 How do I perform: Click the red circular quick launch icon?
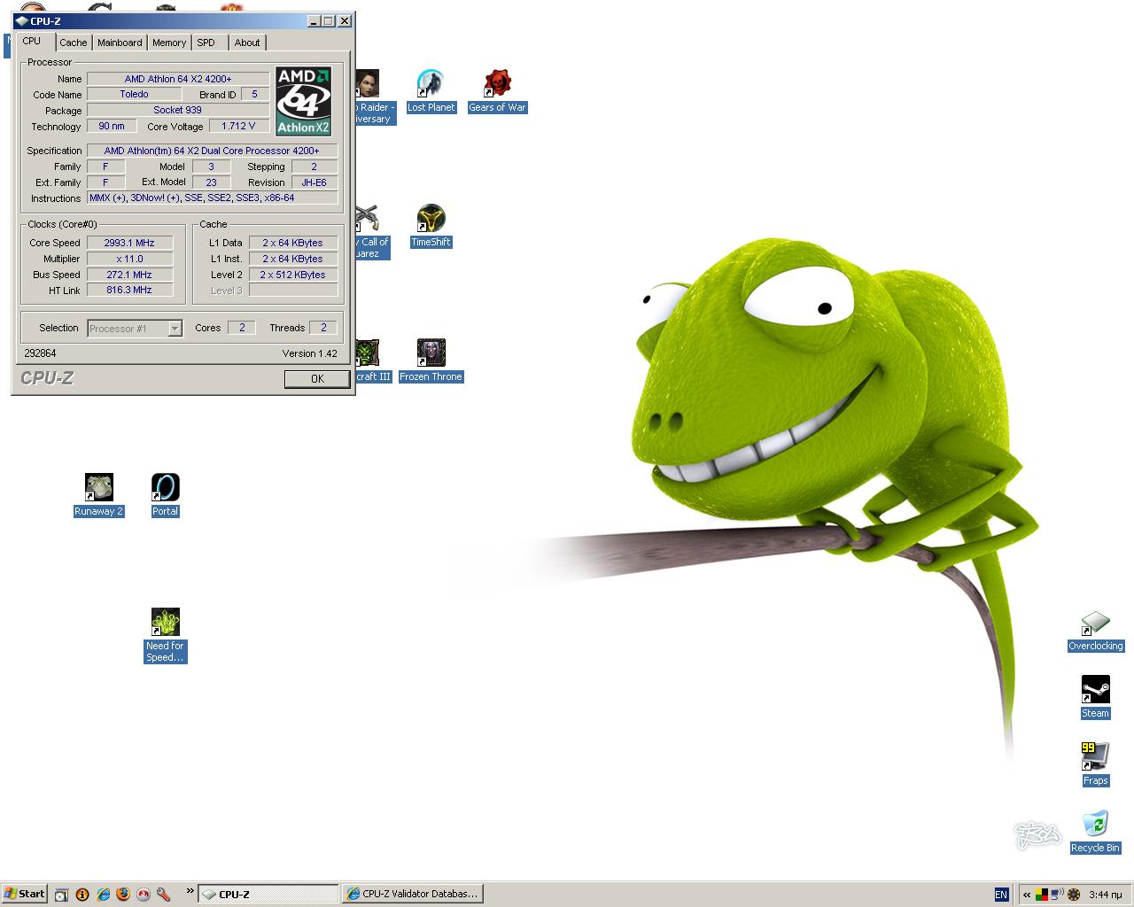point(143,895)
